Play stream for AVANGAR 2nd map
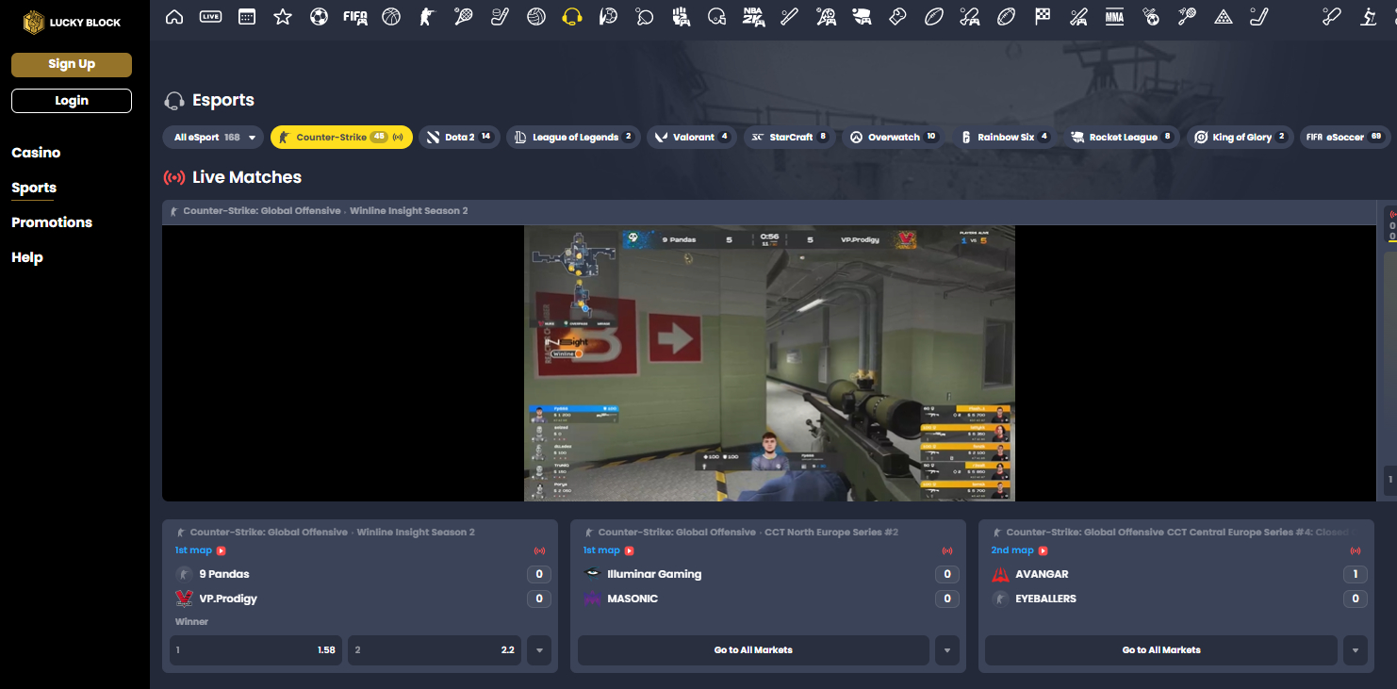The height and width of the screenshot is (689, 1397). (x=1044, y=550)
